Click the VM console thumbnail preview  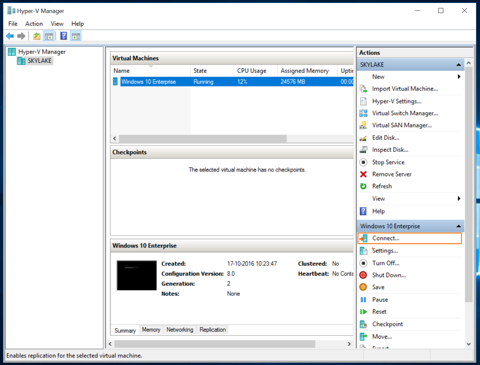[x=137, y=275]
